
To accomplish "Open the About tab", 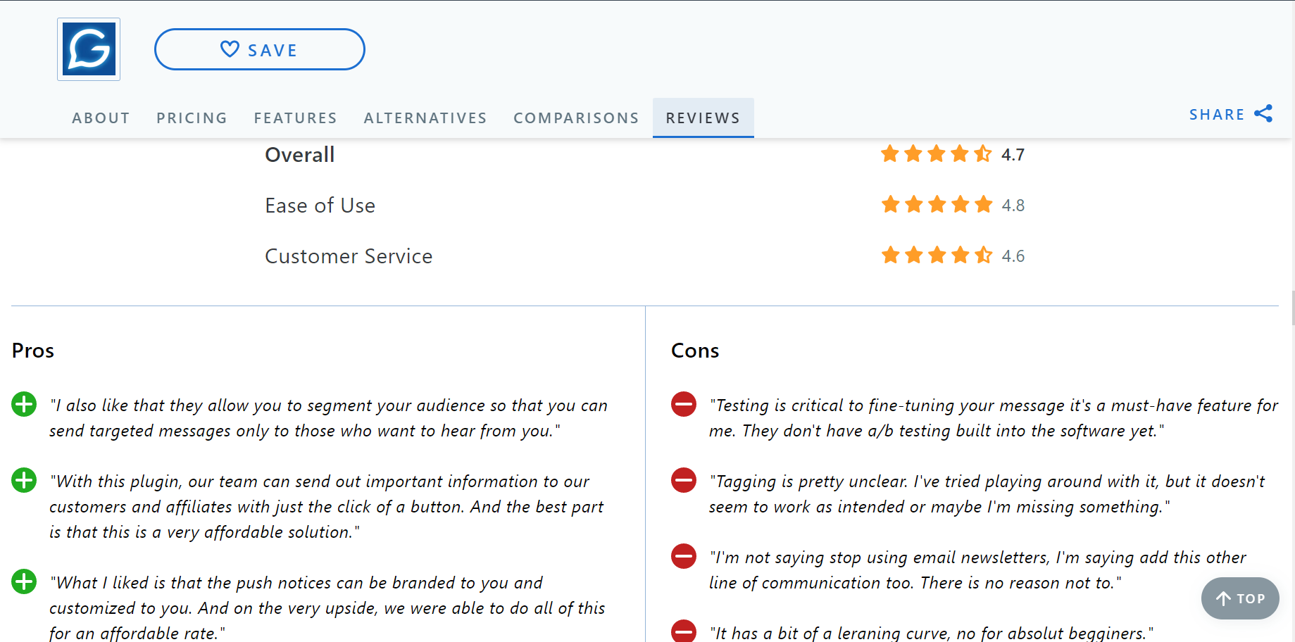I will pyautogui.click(x=101, y=118).
